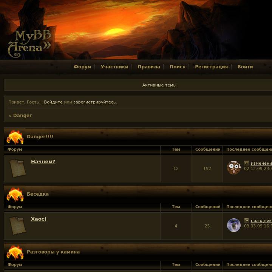Click the flame icon beside Разговоры у камина

(x=15, y=252)
